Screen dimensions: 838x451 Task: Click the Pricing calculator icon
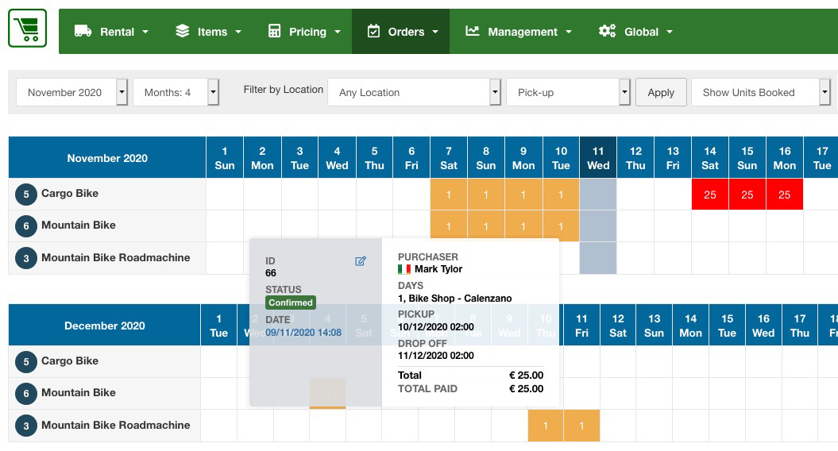click(x=275, y=32)
